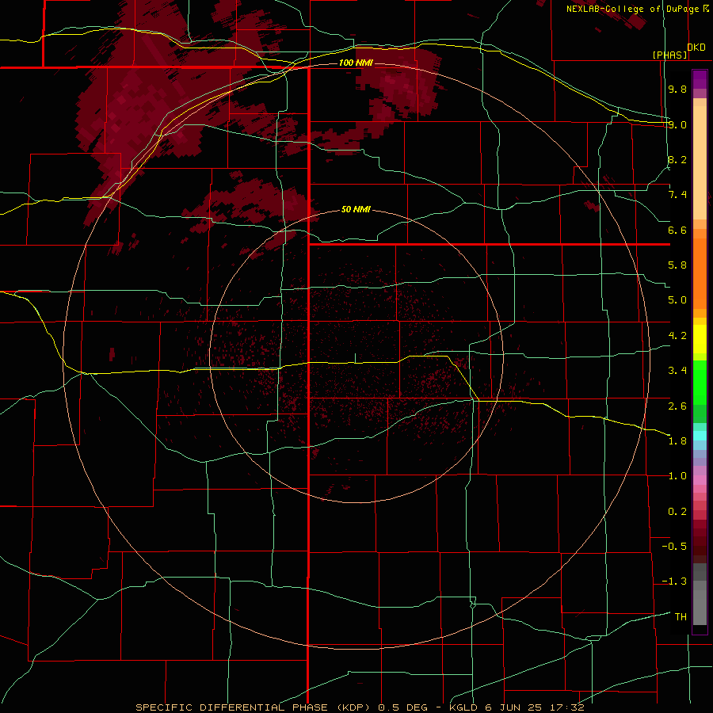Click the 50 NMI range ring label
This screenshot has width=713, height=713.
point(356,209)
